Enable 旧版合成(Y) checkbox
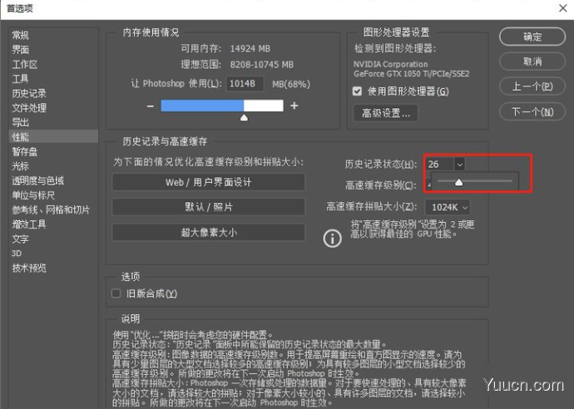Image resolution: width=574 pixels, height=409 pixels. [x=116, y=293]
